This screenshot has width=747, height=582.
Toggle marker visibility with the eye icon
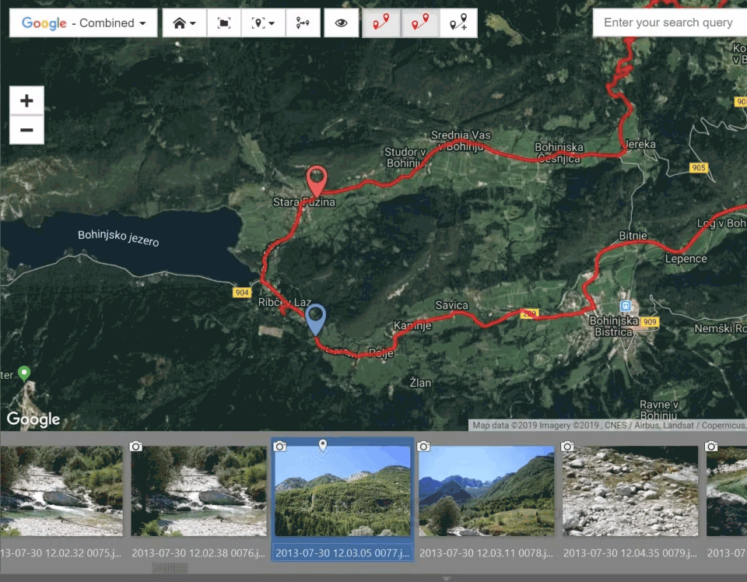(x=341, y=23)
